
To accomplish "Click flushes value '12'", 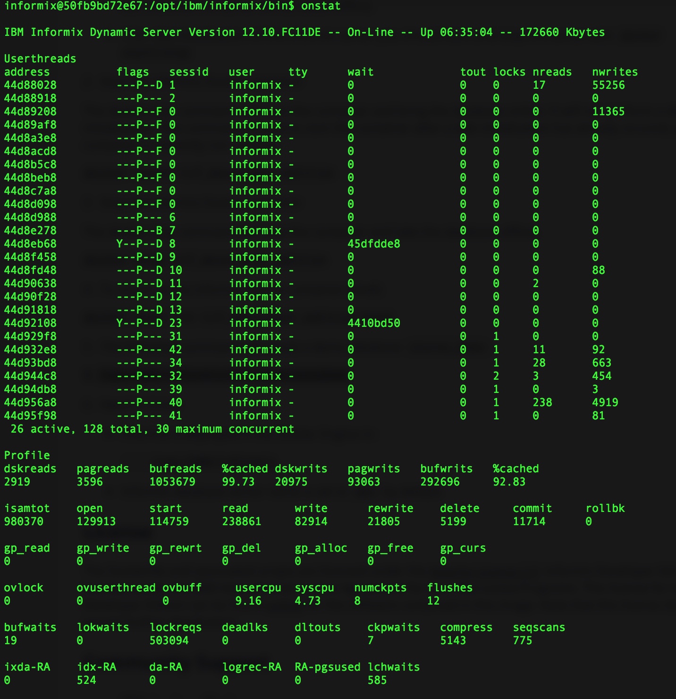I will point(433,601).
